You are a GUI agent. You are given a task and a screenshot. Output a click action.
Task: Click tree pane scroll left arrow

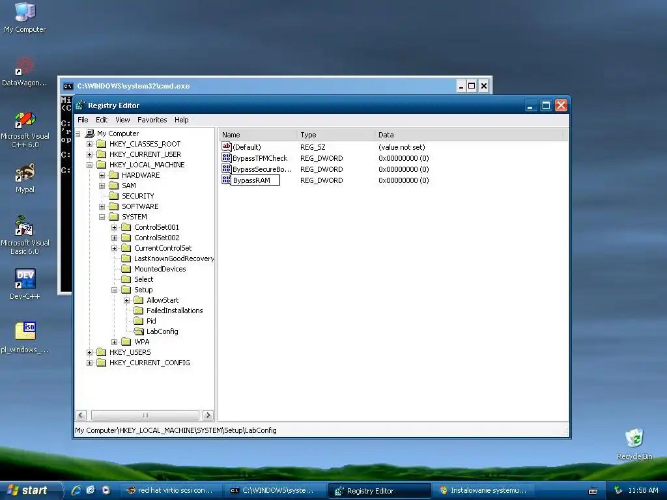pyautogui.click(x=81, y=415)
